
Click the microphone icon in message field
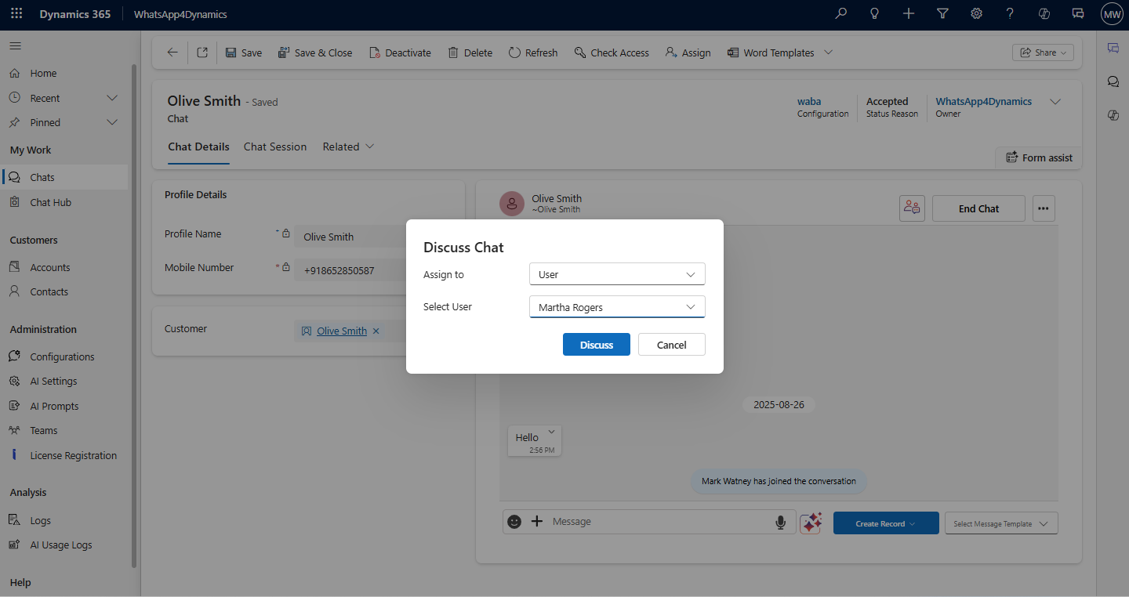(780, 523)
